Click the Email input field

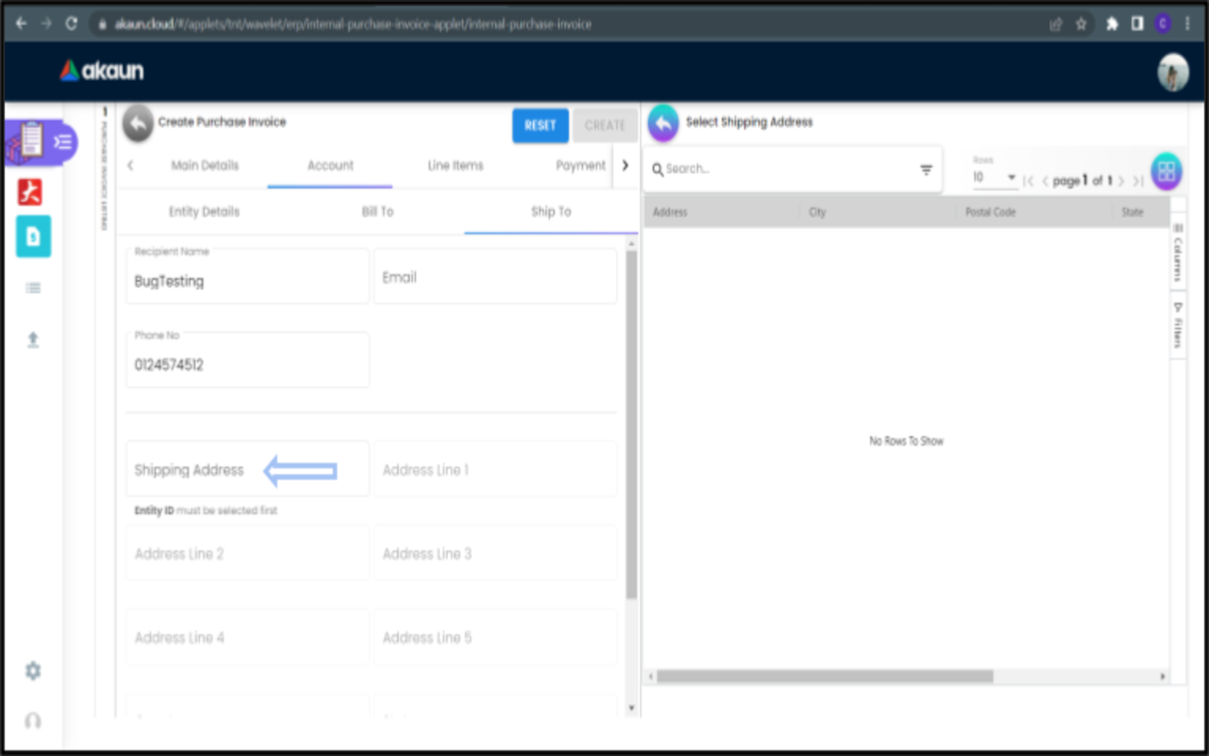coord(495,276)
